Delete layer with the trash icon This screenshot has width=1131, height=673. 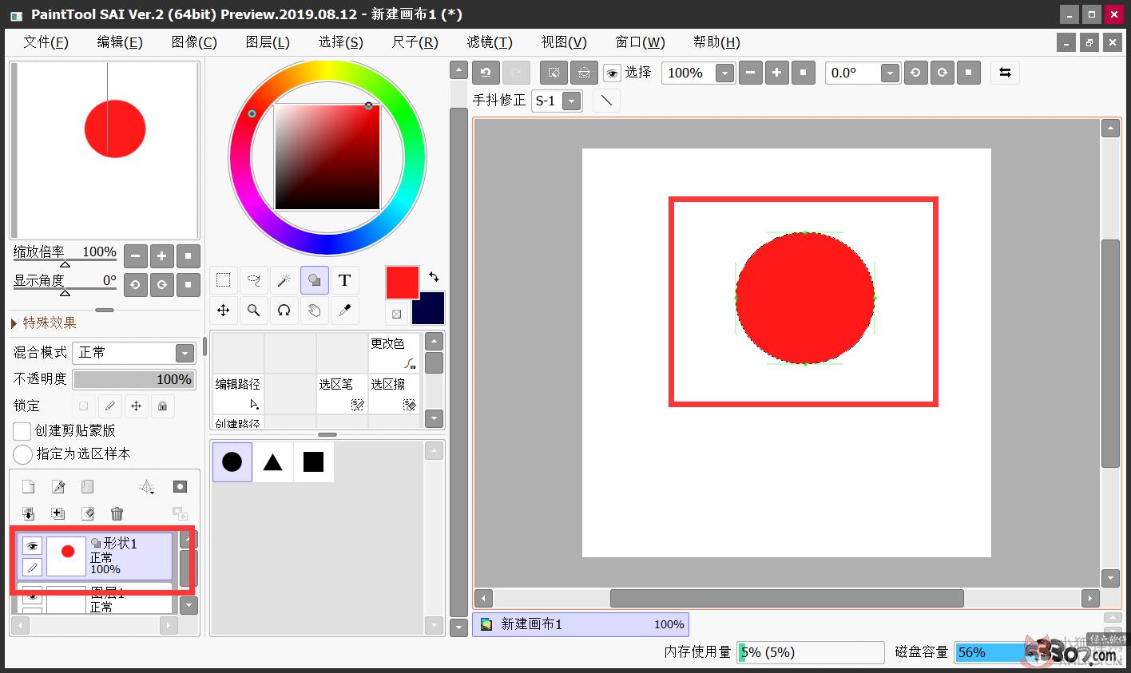point(117,513)
